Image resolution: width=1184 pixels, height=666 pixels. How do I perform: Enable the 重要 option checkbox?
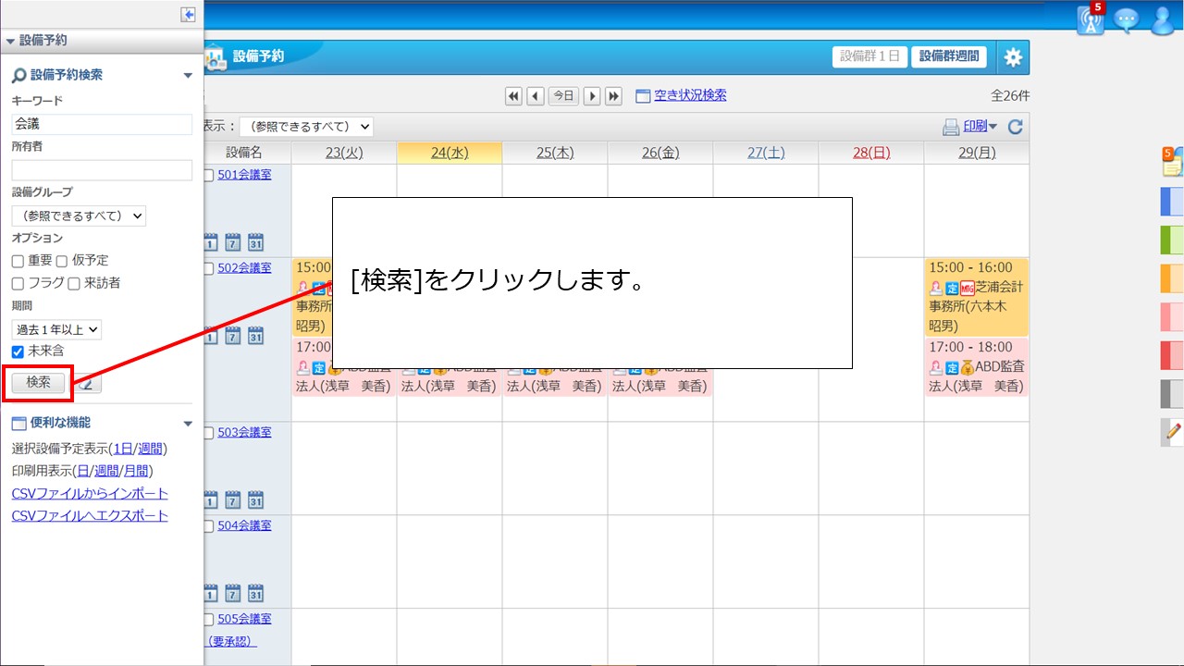18,262
